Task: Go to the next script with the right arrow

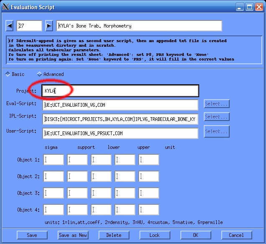Action: [x=49, y=26]
